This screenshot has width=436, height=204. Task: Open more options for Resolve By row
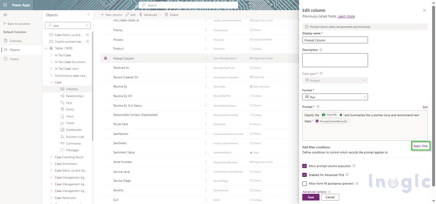206,87
